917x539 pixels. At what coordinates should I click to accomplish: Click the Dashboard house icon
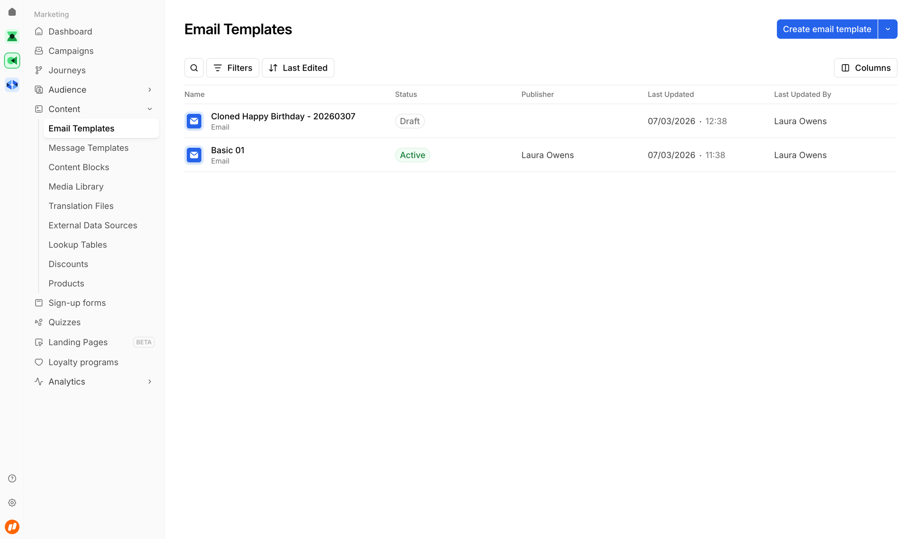point(39,31)
